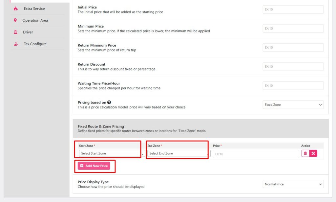Screen dimensions: 336x202
Task: Click the Return Discount input field
Action: [x=293, y=66]
